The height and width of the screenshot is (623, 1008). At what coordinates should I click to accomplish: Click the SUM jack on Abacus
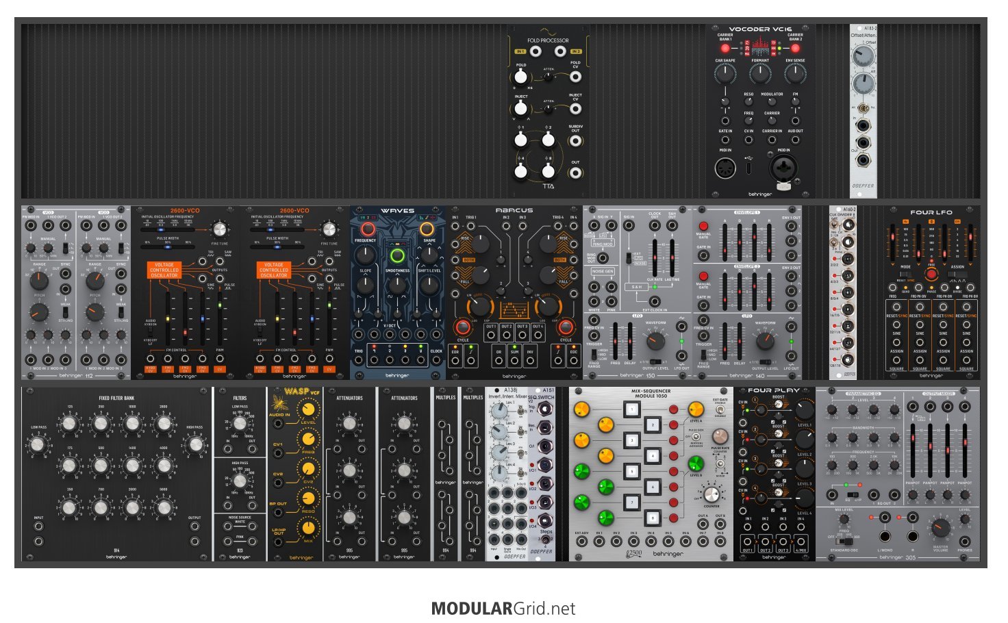514,361
